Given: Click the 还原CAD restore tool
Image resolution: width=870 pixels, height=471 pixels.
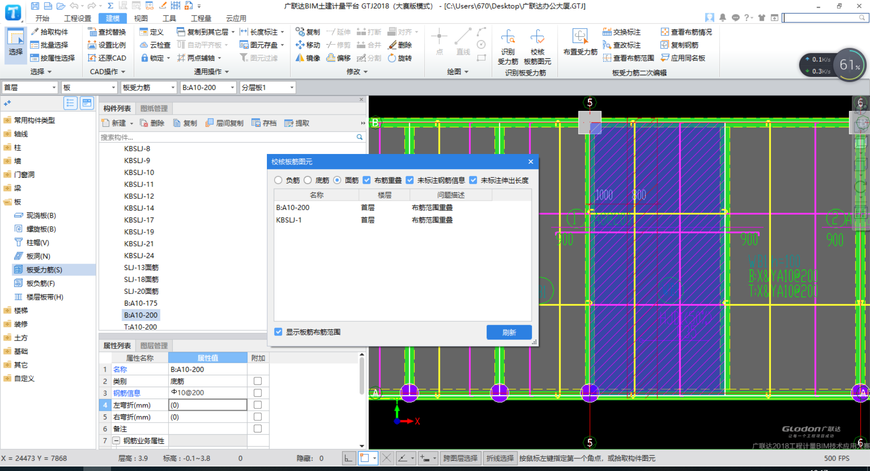Looking at the screenshot, I should click(x=107, y=58).
